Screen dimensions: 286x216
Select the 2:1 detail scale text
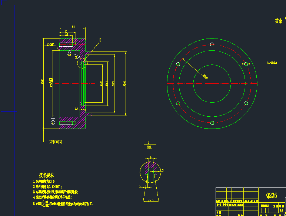[x=149, y=147]
